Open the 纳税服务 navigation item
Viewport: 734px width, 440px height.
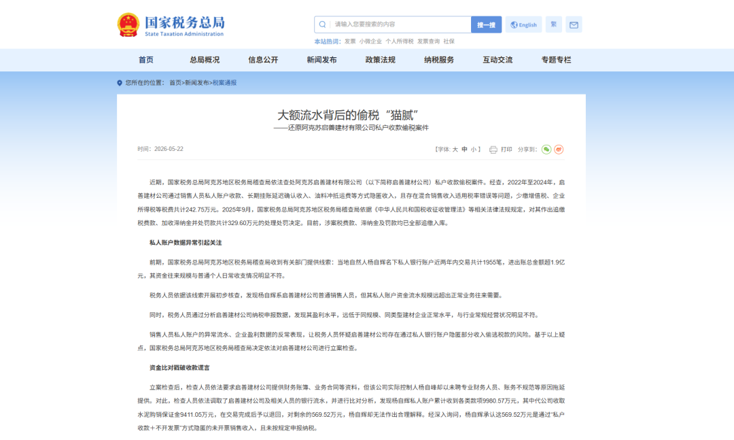(x=439, y=60)
